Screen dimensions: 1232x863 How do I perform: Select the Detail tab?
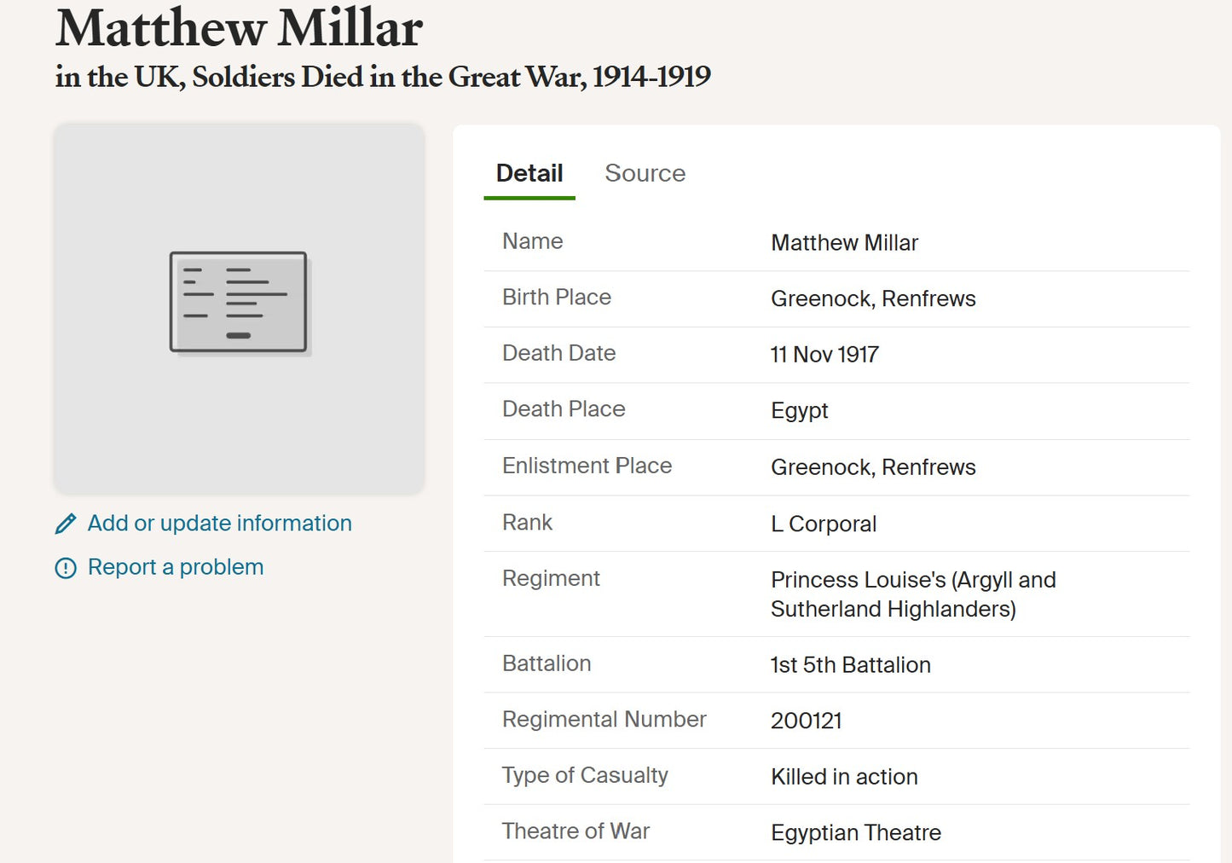click(x=529, y=173)
